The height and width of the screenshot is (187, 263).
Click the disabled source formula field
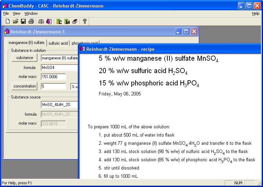[x=60, y=114]
